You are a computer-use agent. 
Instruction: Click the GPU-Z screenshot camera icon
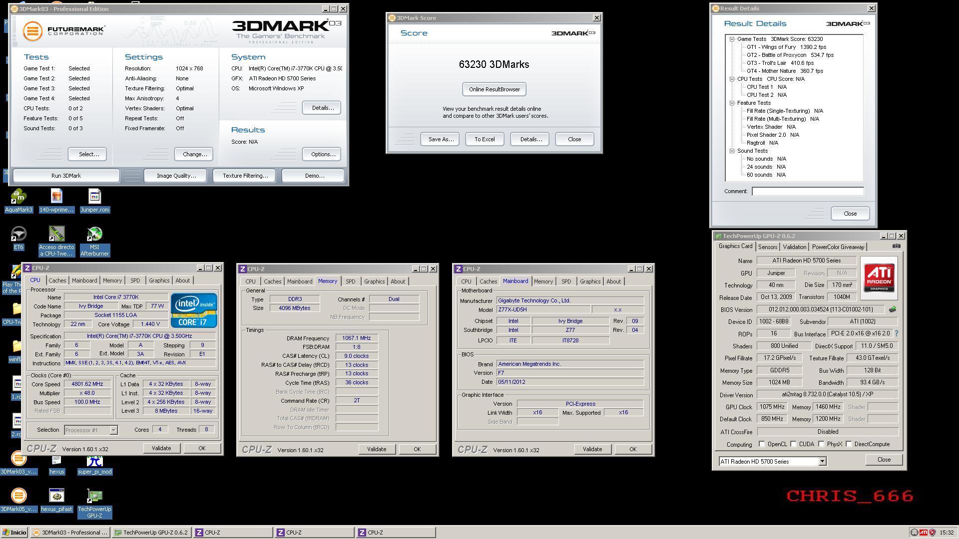coord(897,246)
